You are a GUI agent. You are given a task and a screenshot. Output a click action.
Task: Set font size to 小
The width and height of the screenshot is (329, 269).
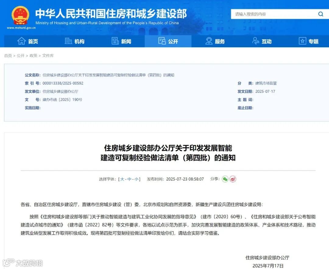tap(136, 179)
